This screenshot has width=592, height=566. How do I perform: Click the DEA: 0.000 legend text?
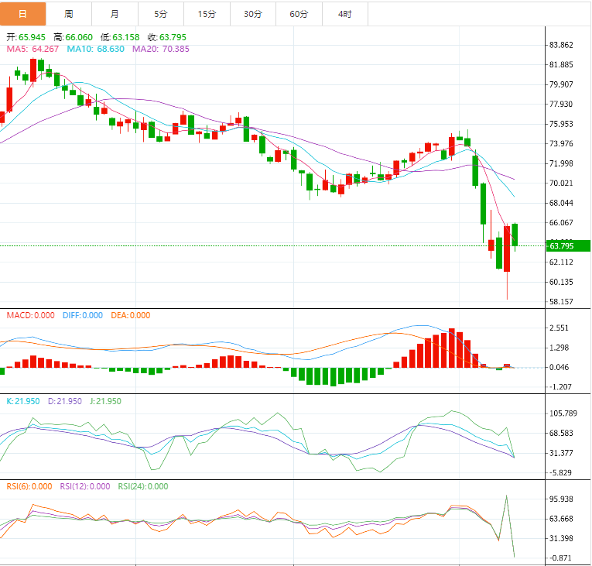[132, 315]
